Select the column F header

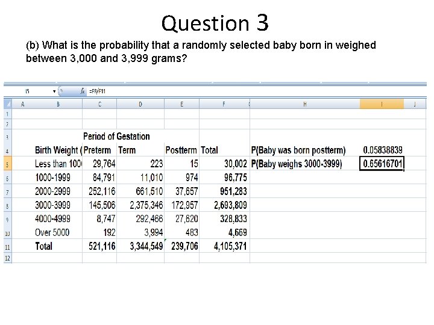(x=224, y=104)
